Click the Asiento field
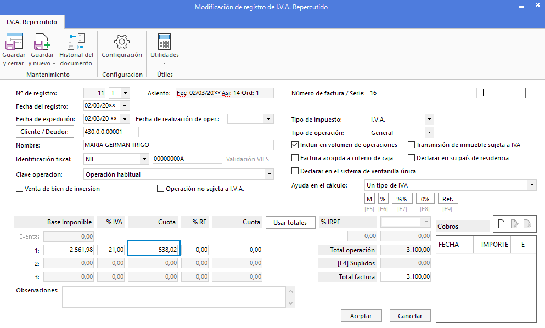This screenshot has width=545, height=328. click(224, 93)
